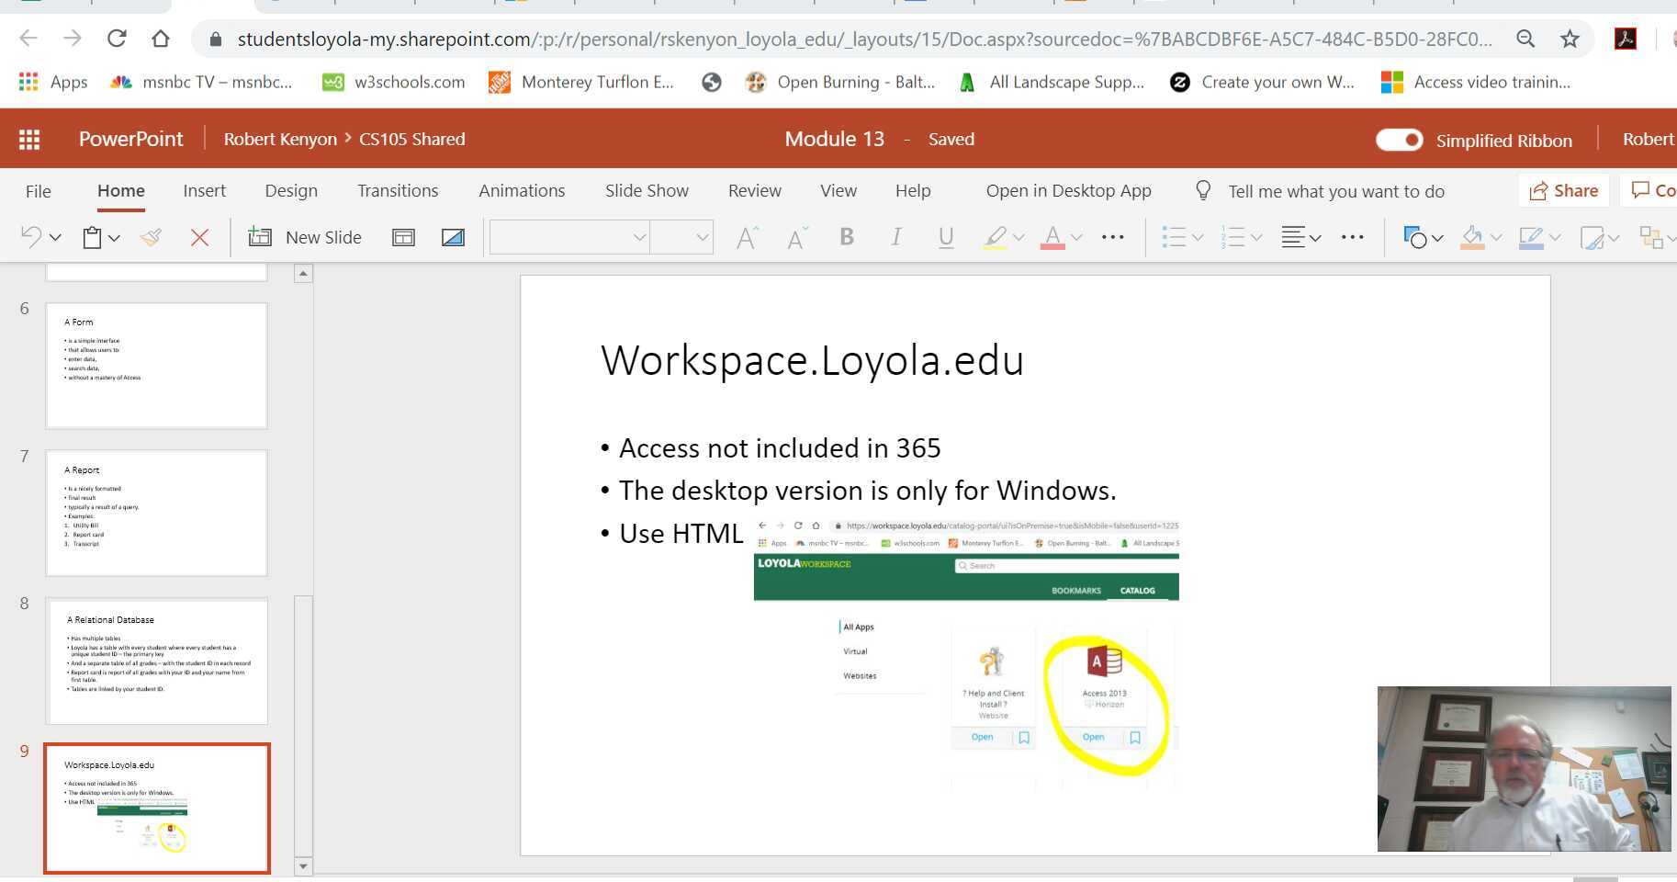Image resolution: width=1677 pixels, height=882 pixels.
Task: Open the Animations tab
Action: [522, 191]
